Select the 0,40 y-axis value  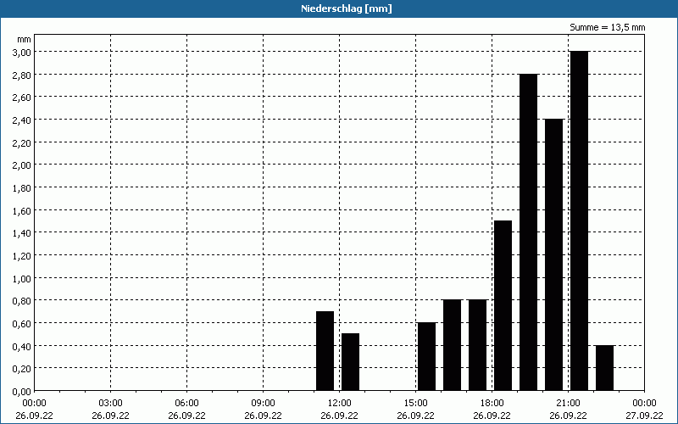click(x=22, y=346)
